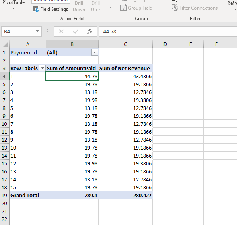Expand the Name Box dropdown
Viewport: 237px width, 225px height.
37,31
